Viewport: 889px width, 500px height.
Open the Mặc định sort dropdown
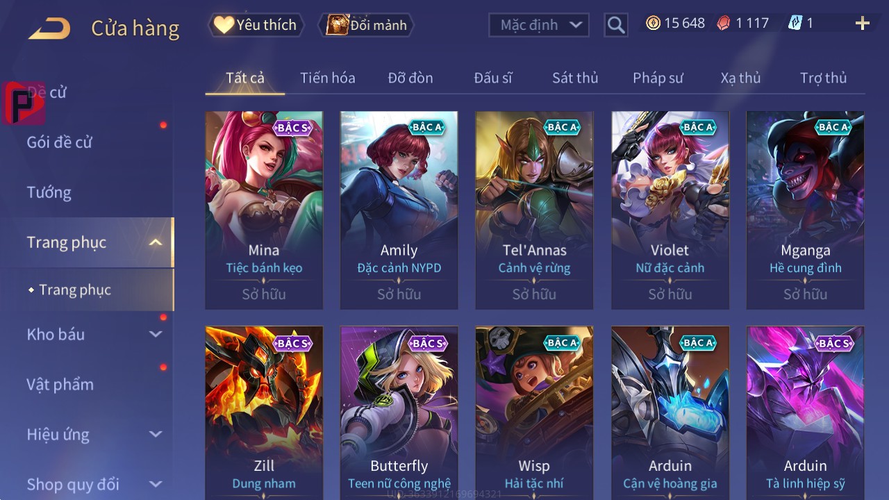pos(539,25)
